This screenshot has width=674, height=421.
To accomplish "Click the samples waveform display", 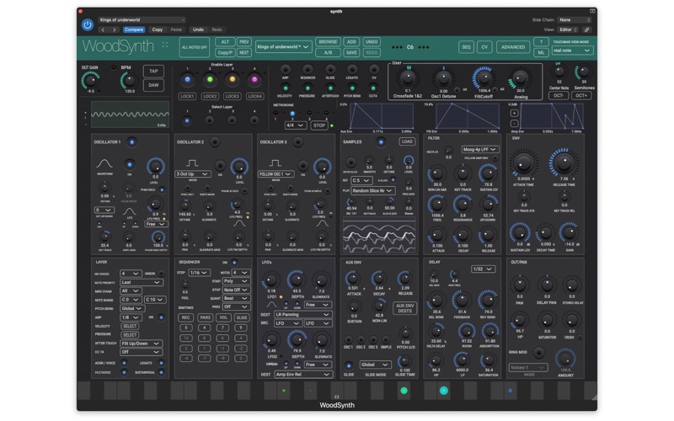I will (x=379, y=237).
